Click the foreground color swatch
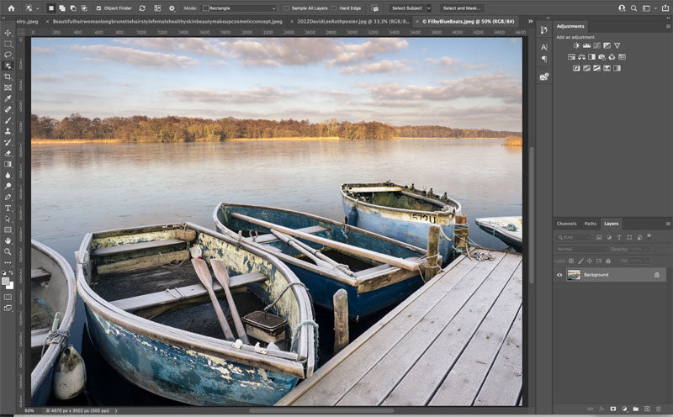Image resolution: width=673 pixels, height=417 pixels. point(6,273)
